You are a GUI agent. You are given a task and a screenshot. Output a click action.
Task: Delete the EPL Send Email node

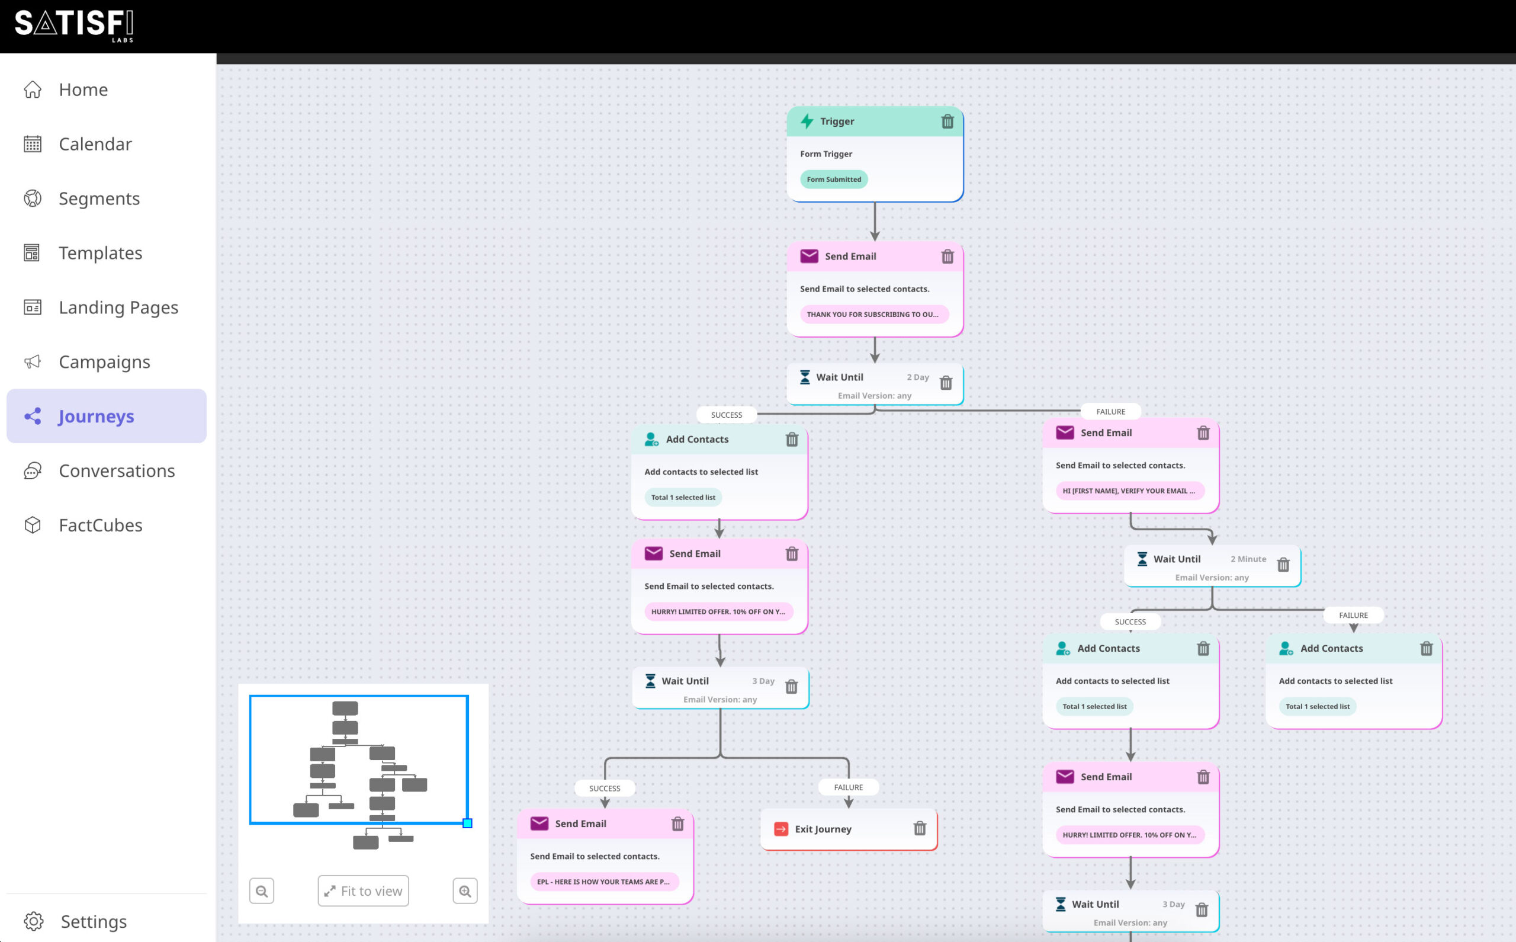pyautogui.click(x=677, y=824)
